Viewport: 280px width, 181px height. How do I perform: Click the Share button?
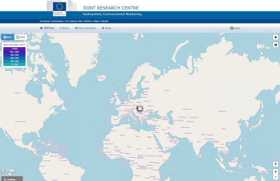[x=235, y=28]
